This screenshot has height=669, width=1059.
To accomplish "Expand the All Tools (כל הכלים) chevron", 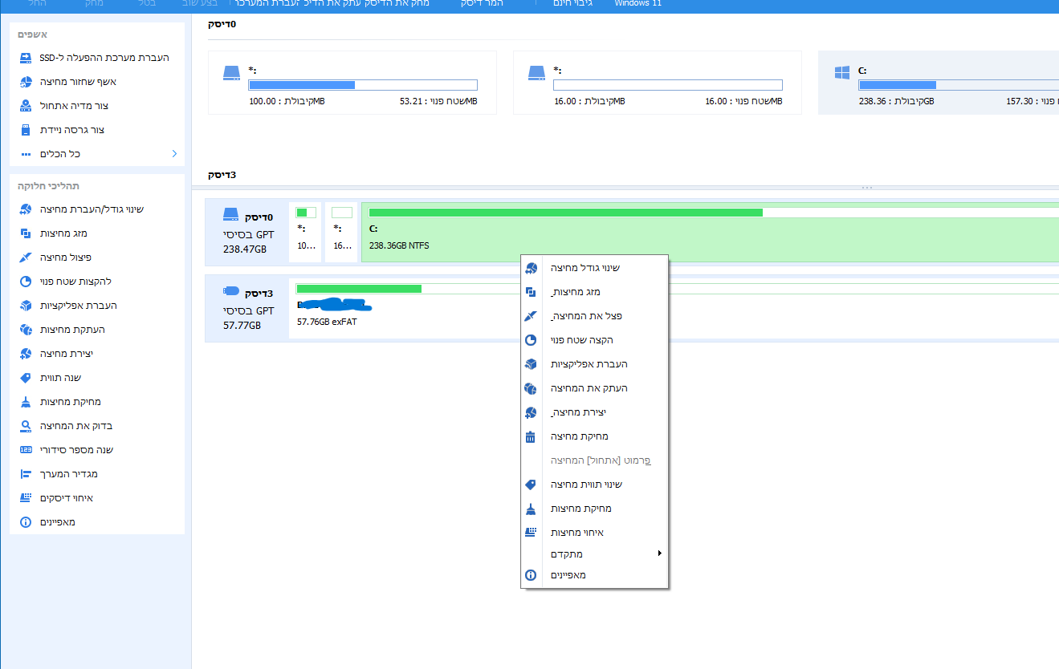I will tap(174, 154).
